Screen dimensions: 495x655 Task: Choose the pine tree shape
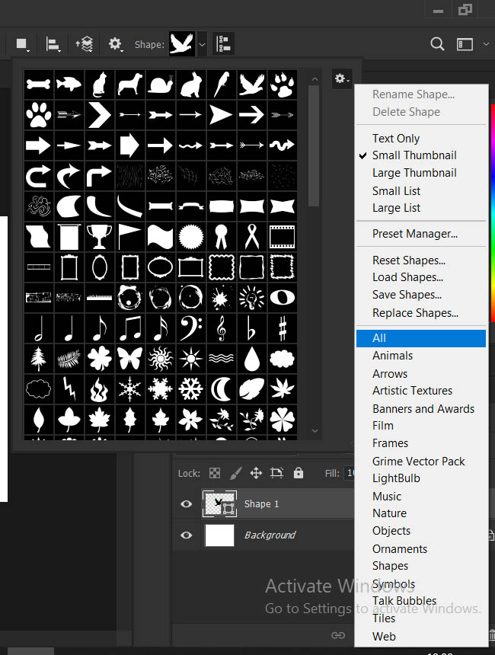point(38,359)
